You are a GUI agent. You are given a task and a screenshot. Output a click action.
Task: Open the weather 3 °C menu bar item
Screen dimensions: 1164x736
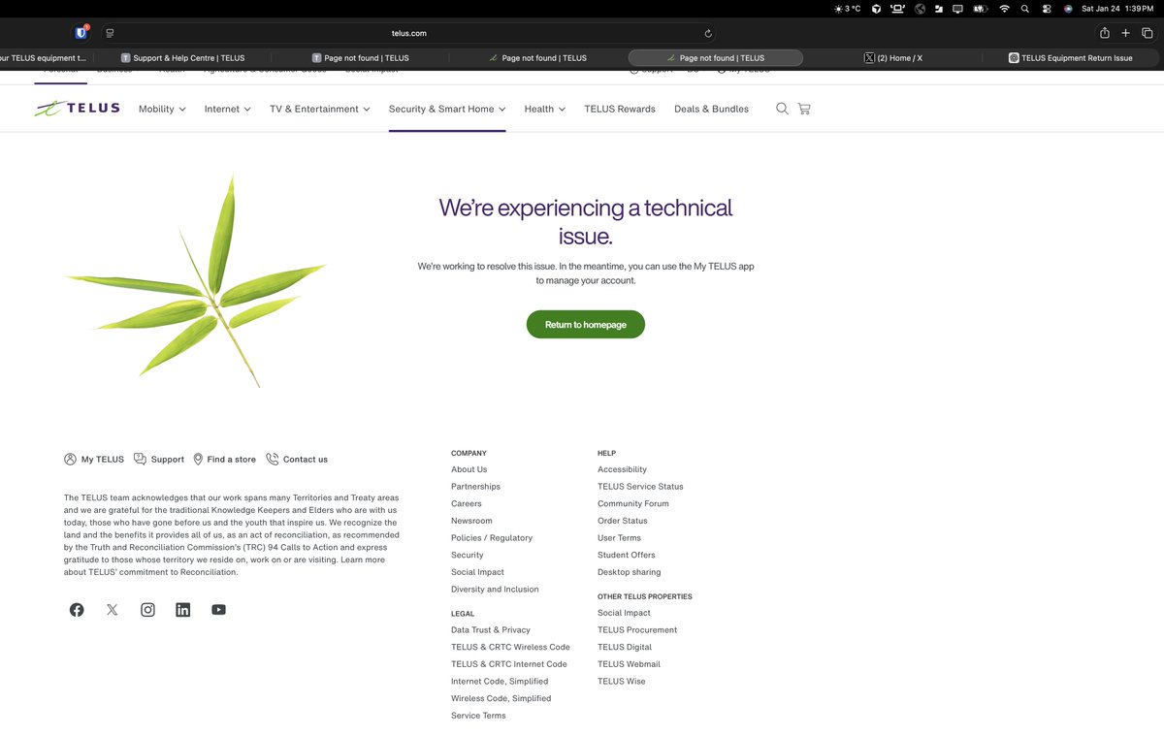coord(848,9)
